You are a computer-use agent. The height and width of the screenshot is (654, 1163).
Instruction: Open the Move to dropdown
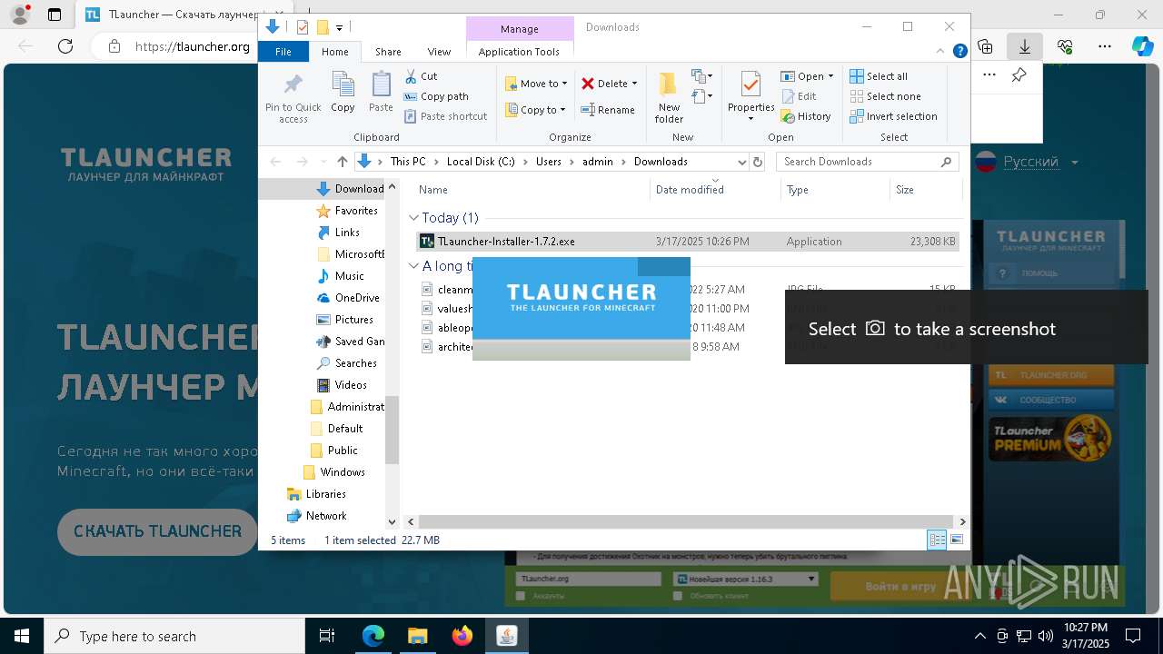[x=536, y=84]
